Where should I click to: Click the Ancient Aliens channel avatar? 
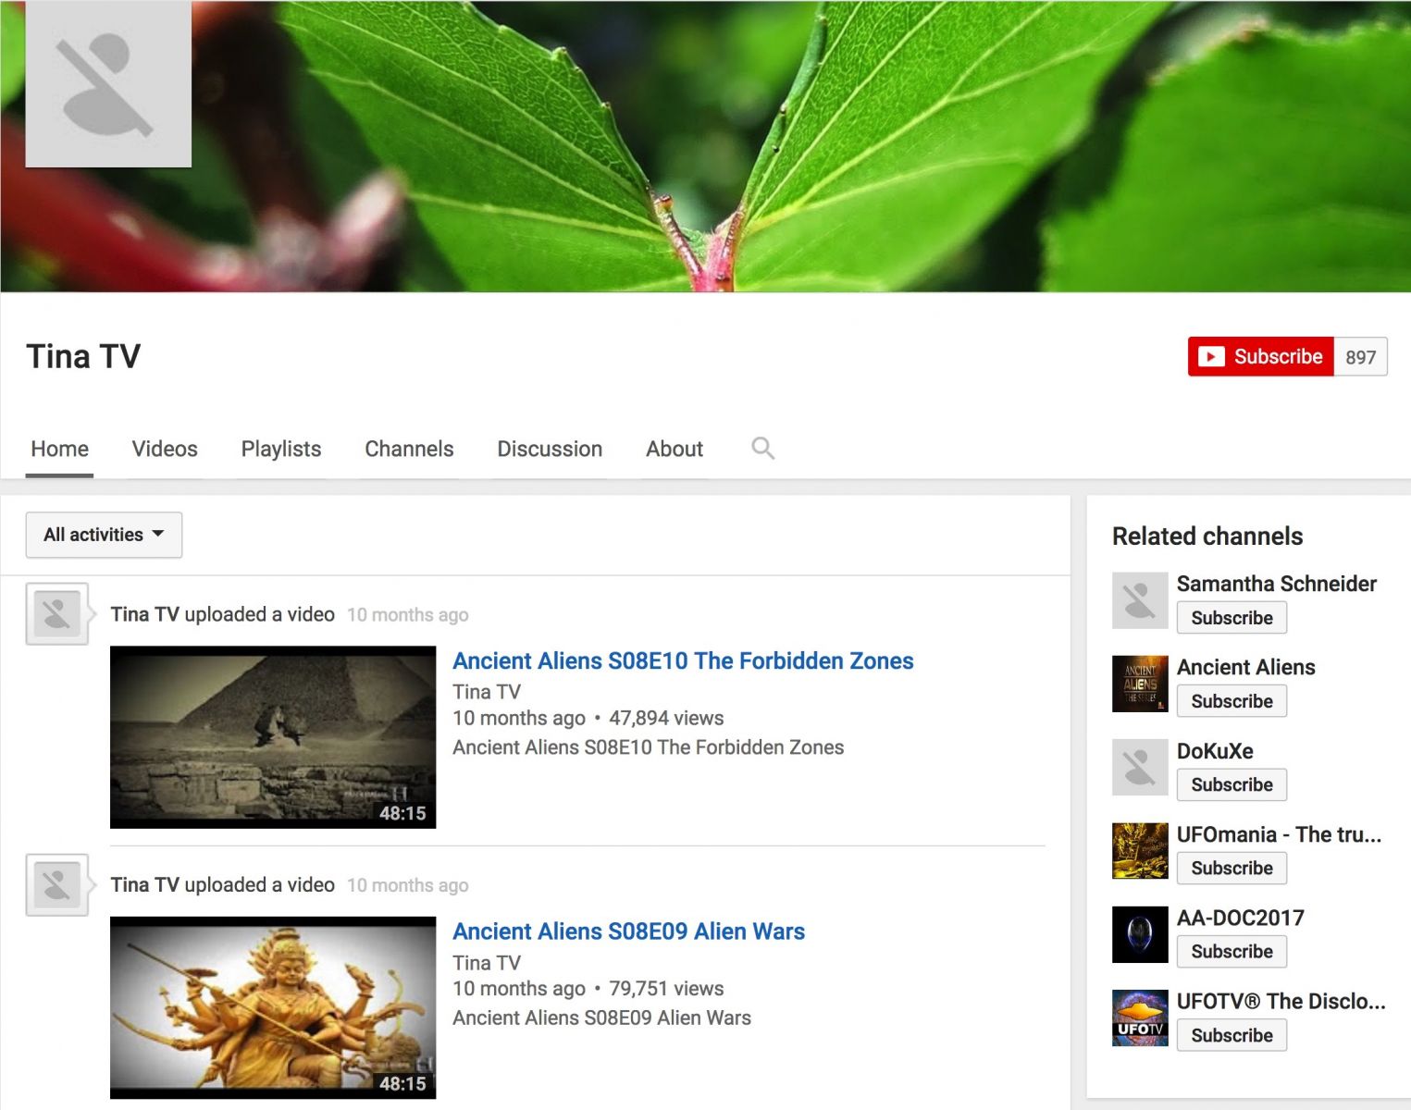click(1140, 684)
